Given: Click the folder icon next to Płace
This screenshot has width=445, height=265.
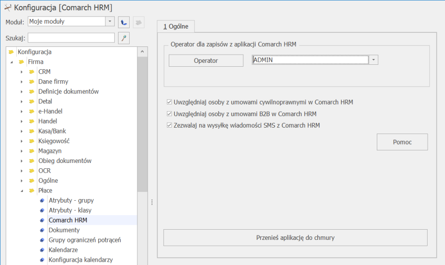Looking at the screenshot, I should tap(31, 191).
